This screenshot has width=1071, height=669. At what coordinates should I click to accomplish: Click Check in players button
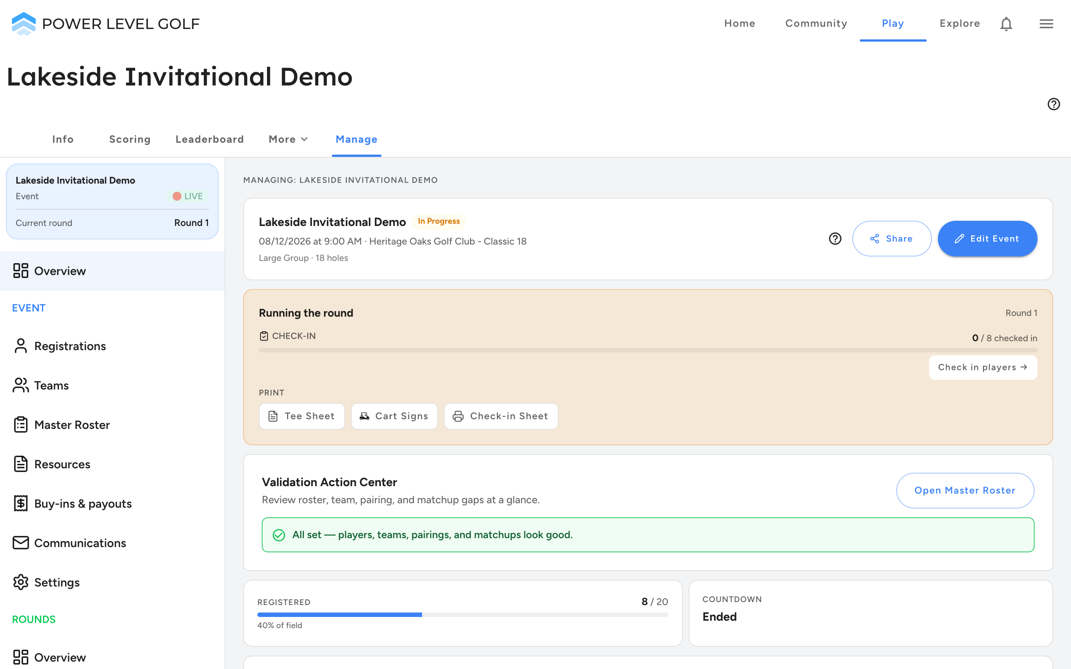[x=982, y=367]
